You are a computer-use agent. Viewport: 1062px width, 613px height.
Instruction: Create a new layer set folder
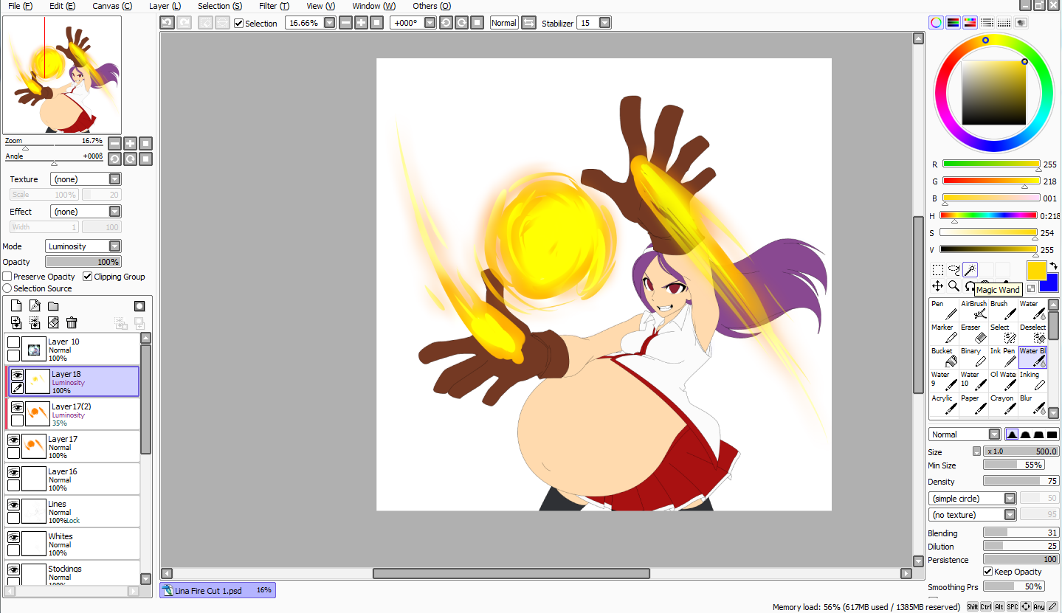coord(53,306)
